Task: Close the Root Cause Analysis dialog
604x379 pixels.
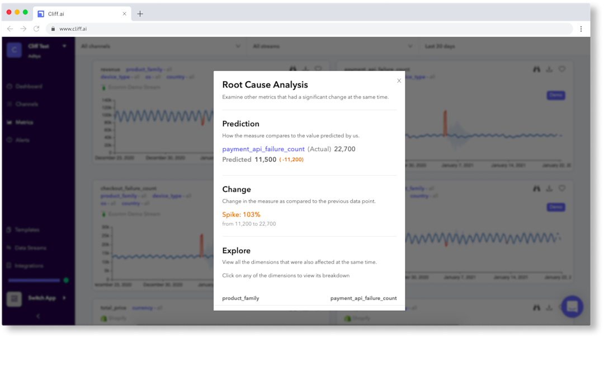Action: tap(399, 81)
